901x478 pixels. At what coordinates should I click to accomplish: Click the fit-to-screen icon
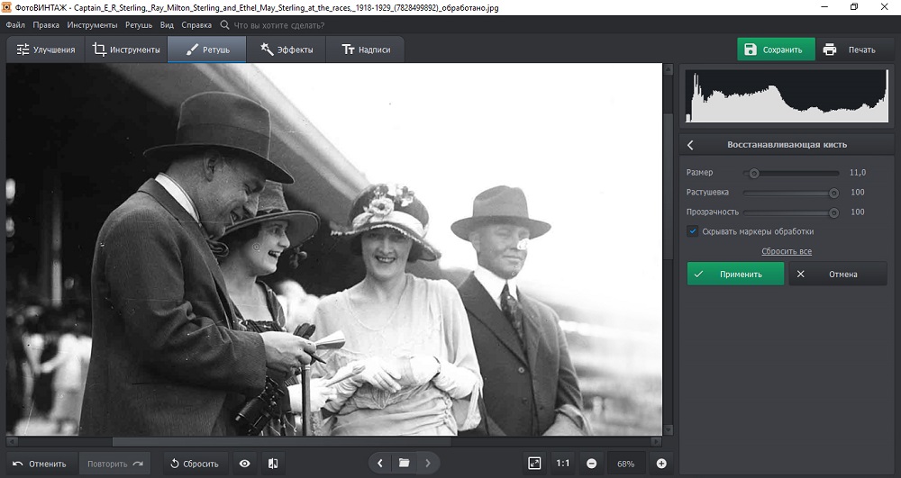[x=534, y=463]
